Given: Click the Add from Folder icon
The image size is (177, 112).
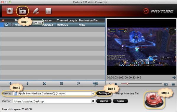Looking at the screenshot, I should click(x=22, y=11).
